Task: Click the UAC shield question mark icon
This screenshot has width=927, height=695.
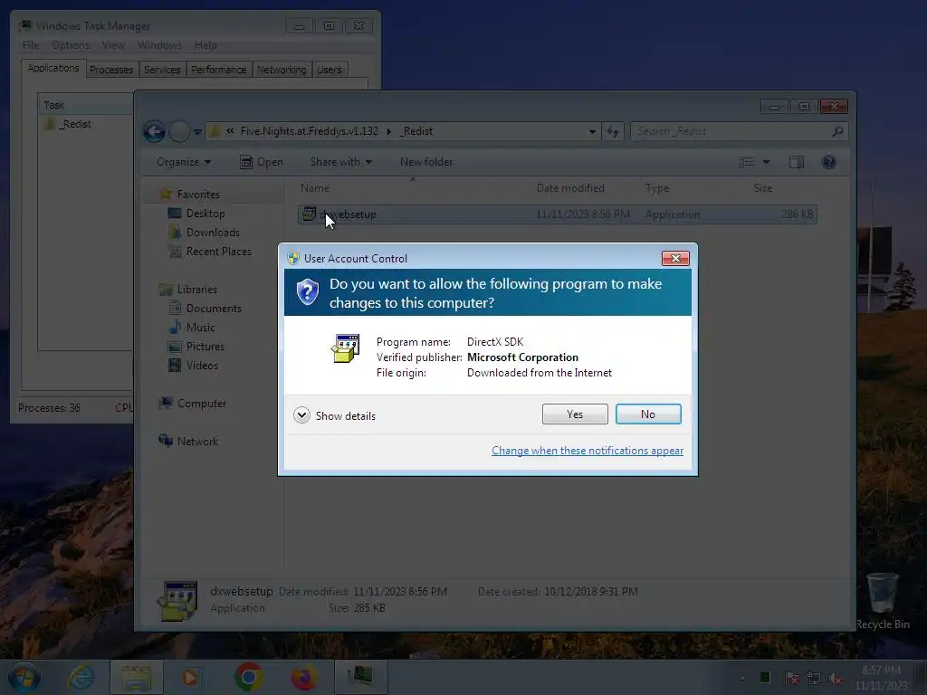Action: pos(308,292)
